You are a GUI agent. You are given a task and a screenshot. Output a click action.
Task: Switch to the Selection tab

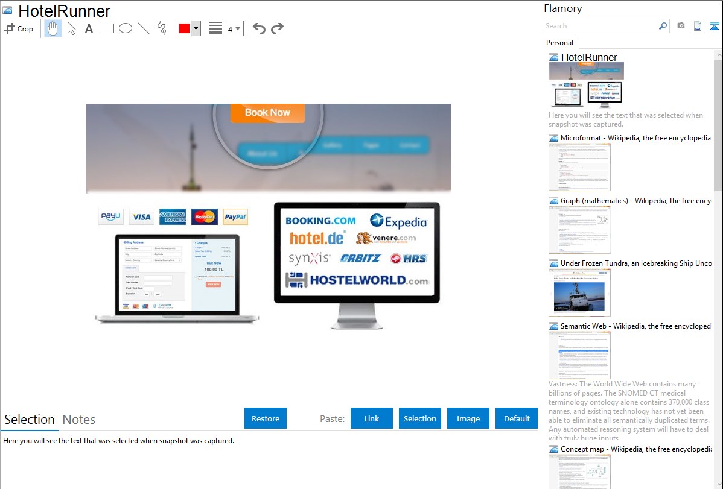pos(30,420)
